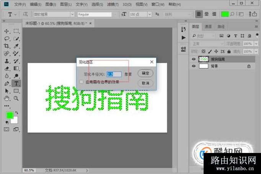Screen dimensions: 261x174
Task: Enable 应用画布边界的效果 checkbox
Action: click(x=82, y=82)
